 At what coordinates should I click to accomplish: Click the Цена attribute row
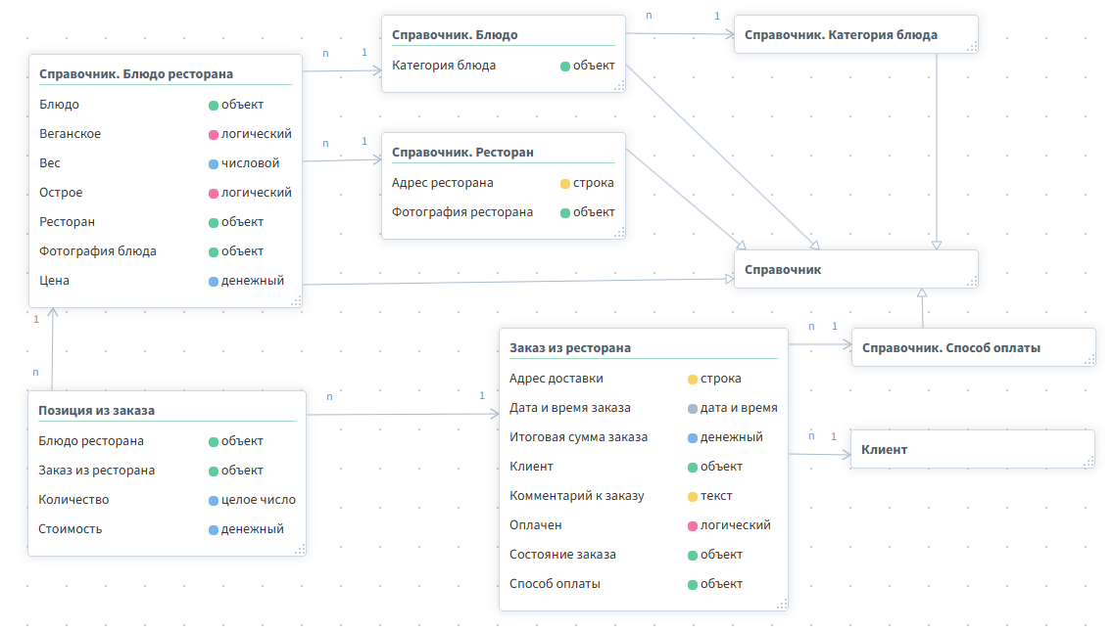pos(55,281)
